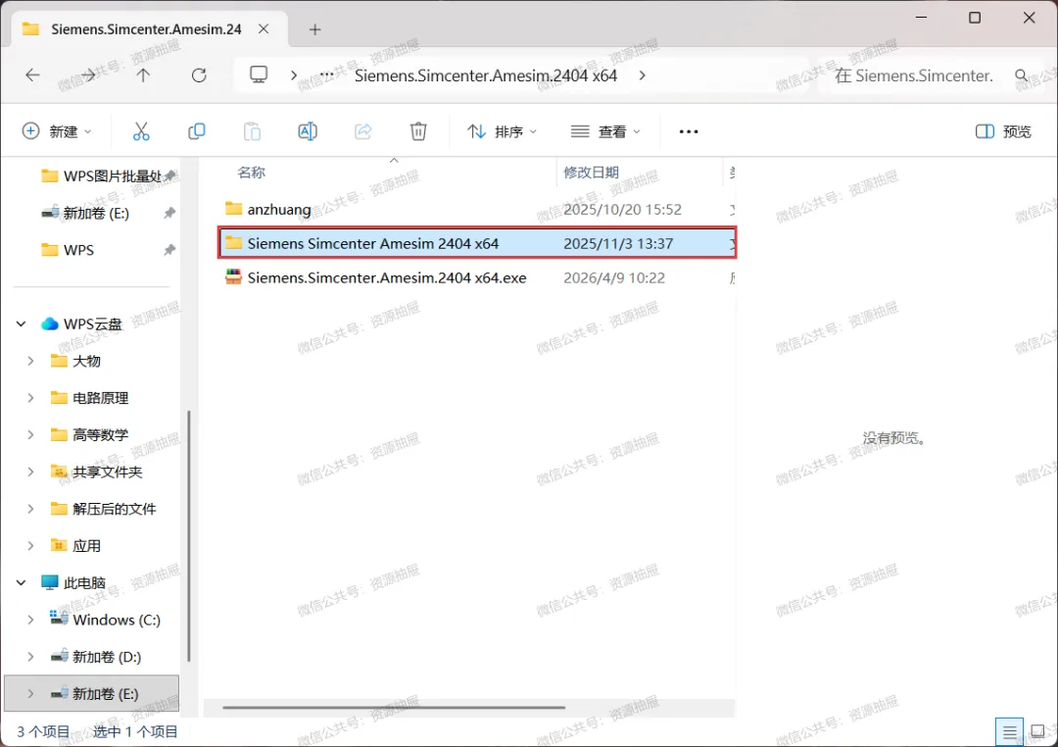Go up one folder level
Viewport: 1058px width, 747px height.
pos(143,75)
